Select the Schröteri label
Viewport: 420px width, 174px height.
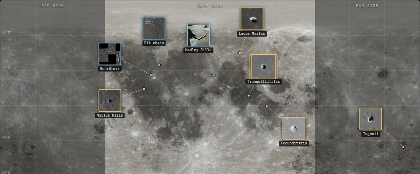tap(110, 69)
